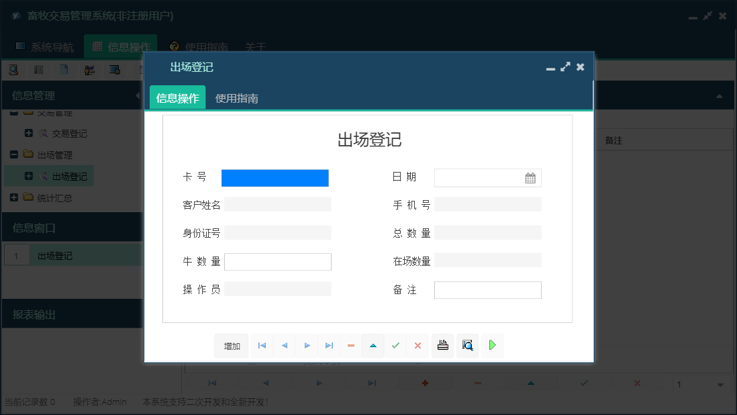Click the red minus delete record icon
The width and height of the screenshot is (737, 415).
351,345
